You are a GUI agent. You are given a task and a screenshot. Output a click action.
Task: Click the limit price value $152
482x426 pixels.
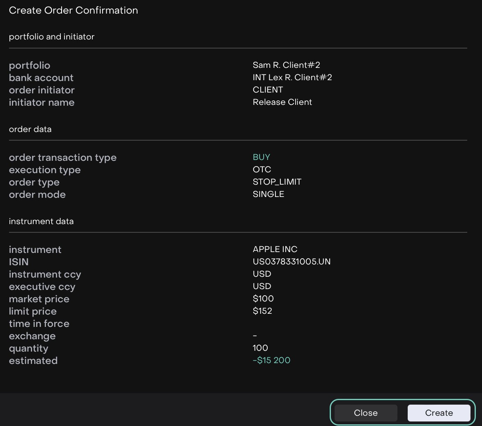(262, 311)
